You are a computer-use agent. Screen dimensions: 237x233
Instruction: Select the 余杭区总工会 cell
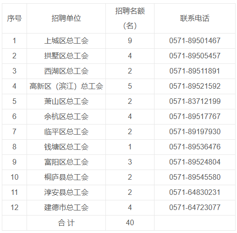coord(66,117)
